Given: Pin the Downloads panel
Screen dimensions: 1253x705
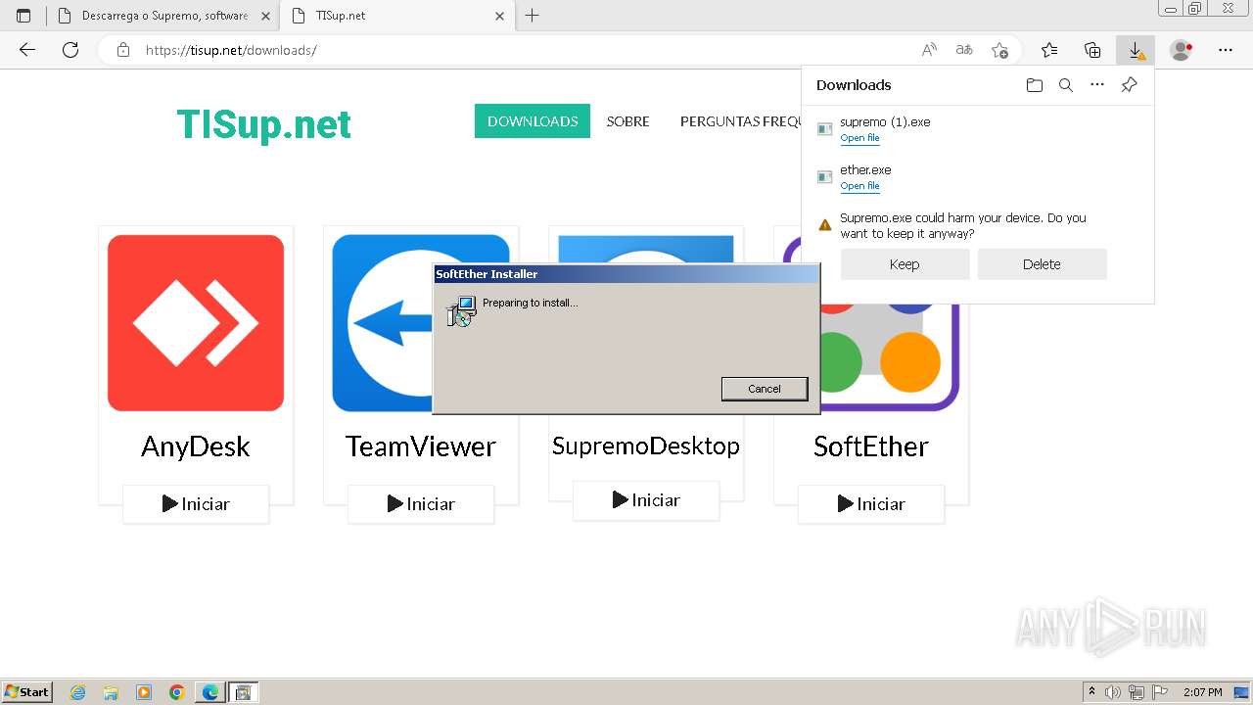Looking at the screenshot, I should click(x=1129, y=85).
